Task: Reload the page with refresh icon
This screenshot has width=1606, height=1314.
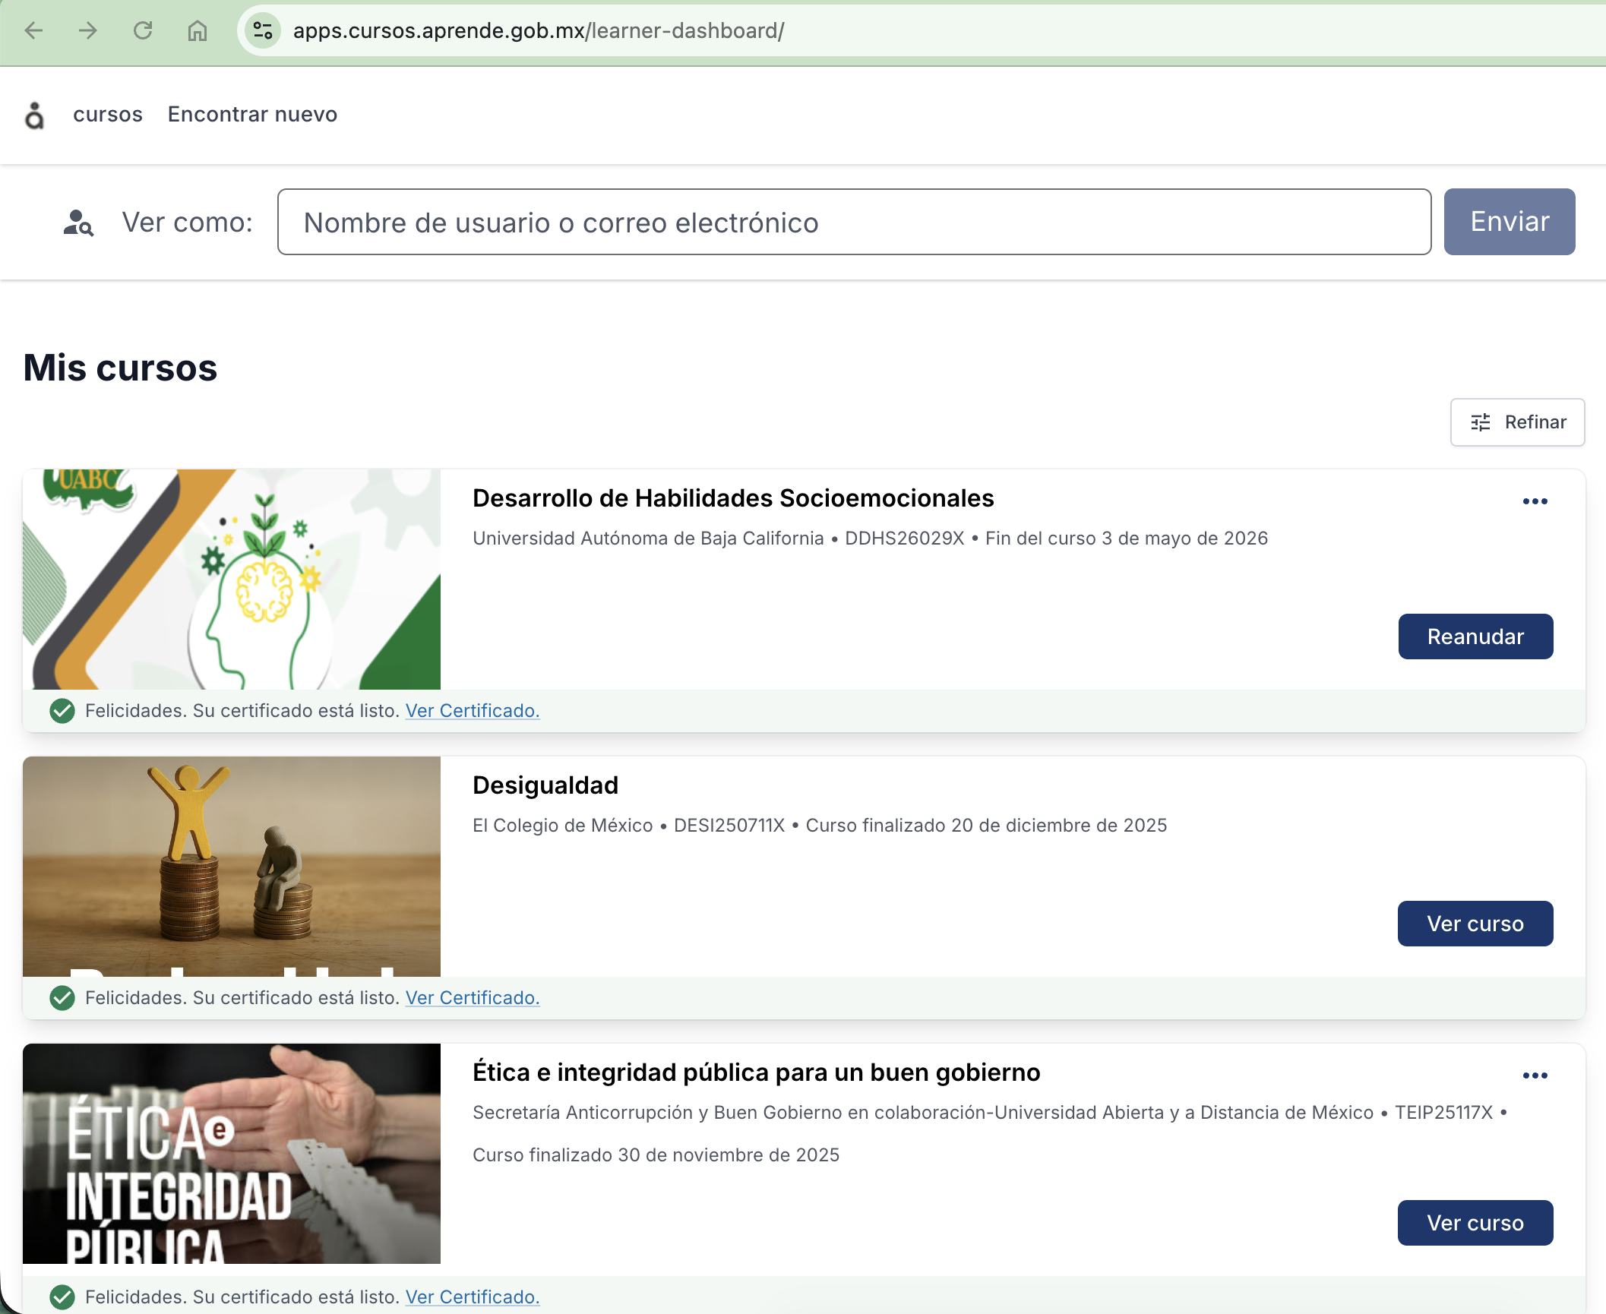Action: coord(143,30)
